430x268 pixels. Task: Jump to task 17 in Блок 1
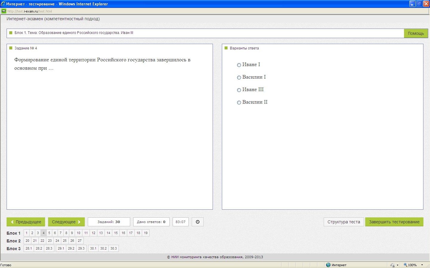point(131,233)
